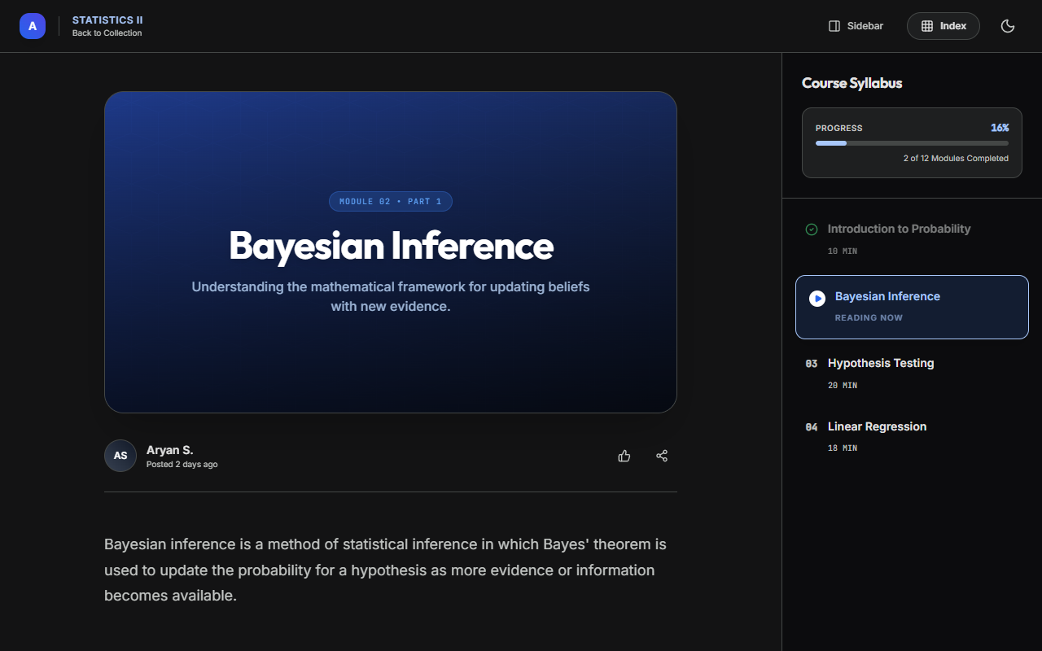Screen dimensions: 1042x651
Task: Click the play icon beside Bayesian Inference
Action: tap(817, 299)
